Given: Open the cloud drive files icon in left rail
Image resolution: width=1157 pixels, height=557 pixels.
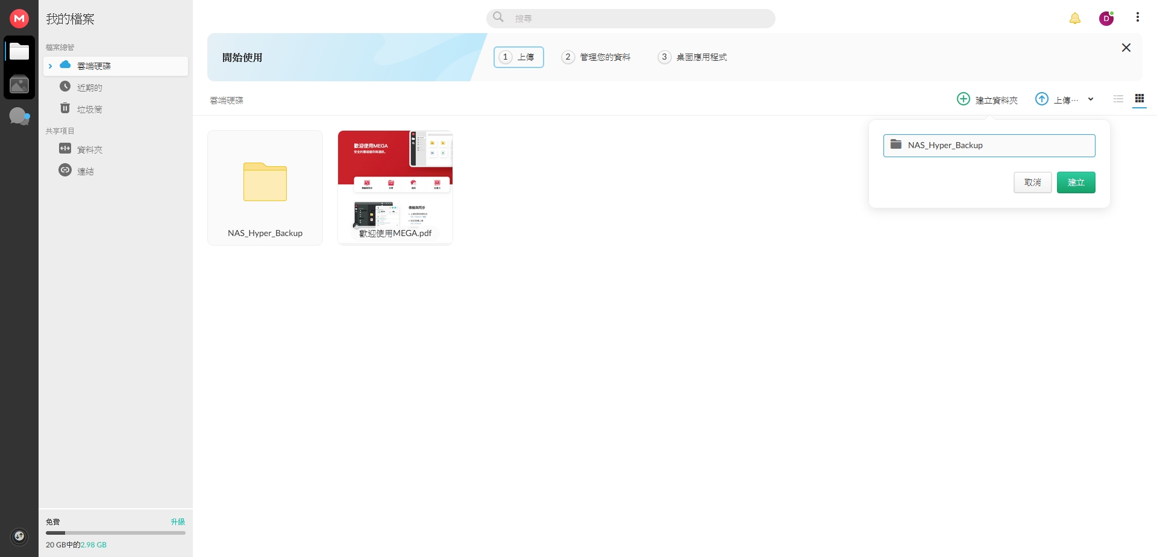Looking at the screenshot, I should (19, 52).
